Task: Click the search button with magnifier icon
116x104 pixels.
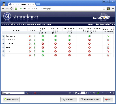Action: tap(29, 93)
